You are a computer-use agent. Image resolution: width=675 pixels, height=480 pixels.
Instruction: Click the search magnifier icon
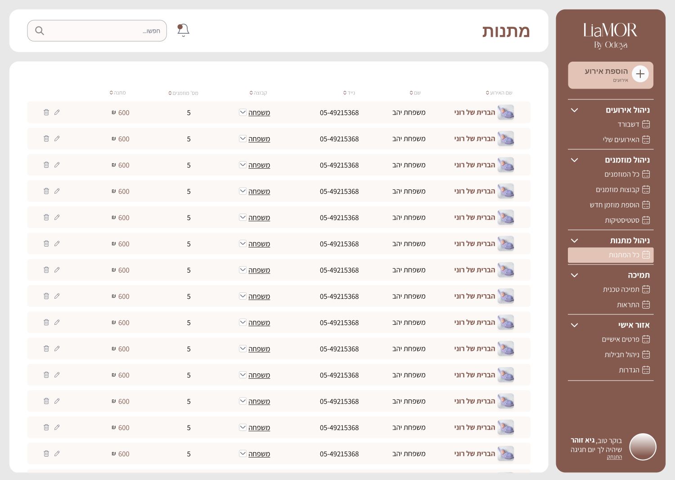40,31
